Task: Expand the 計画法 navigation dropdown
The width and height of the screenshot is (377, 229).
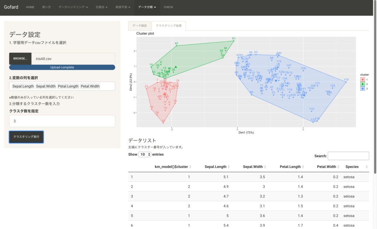Action: click(102, 7)
